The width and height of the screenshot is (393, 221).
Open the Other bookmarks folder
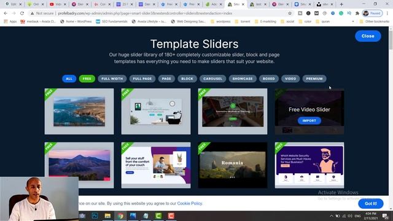(x=375, y=21)
